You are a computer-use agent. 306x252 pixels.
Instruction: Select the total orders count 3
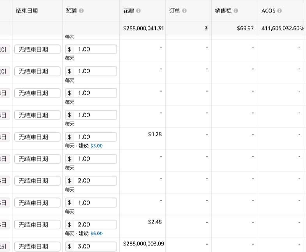click(206, 28)
